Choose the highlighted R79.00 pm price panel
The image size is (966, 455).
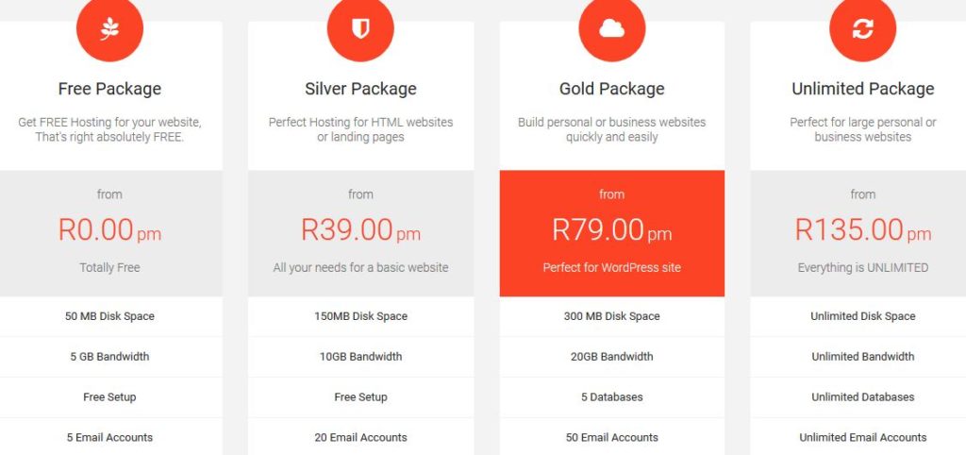pos(611,234)
